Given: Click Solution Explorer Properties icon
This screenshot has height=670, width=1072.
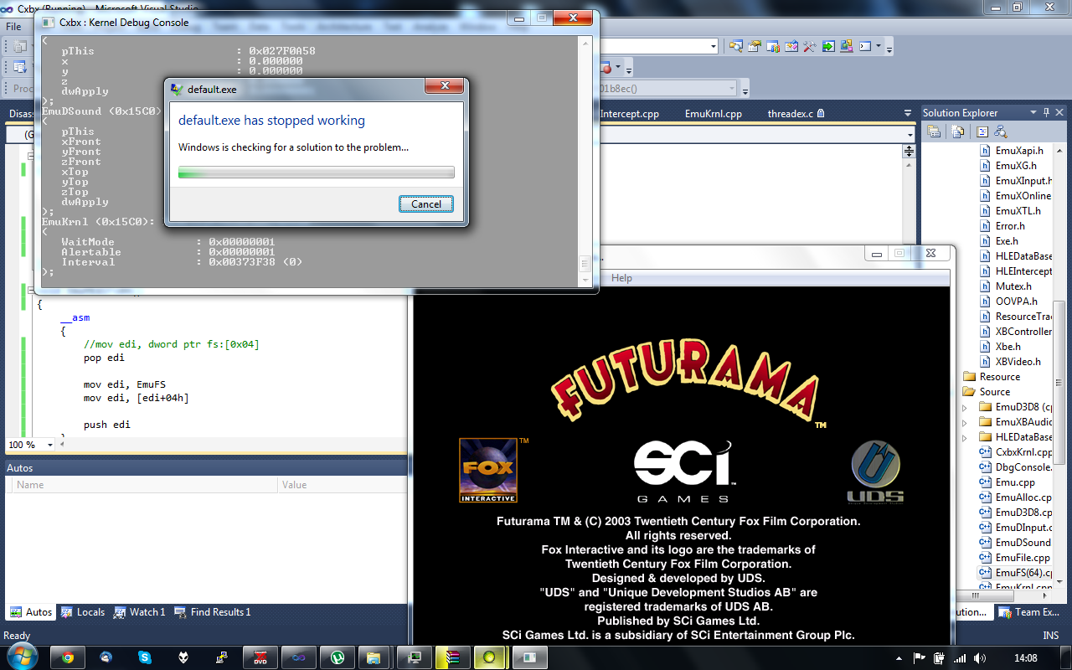Looking at the screenshot, I should [935, 131].
